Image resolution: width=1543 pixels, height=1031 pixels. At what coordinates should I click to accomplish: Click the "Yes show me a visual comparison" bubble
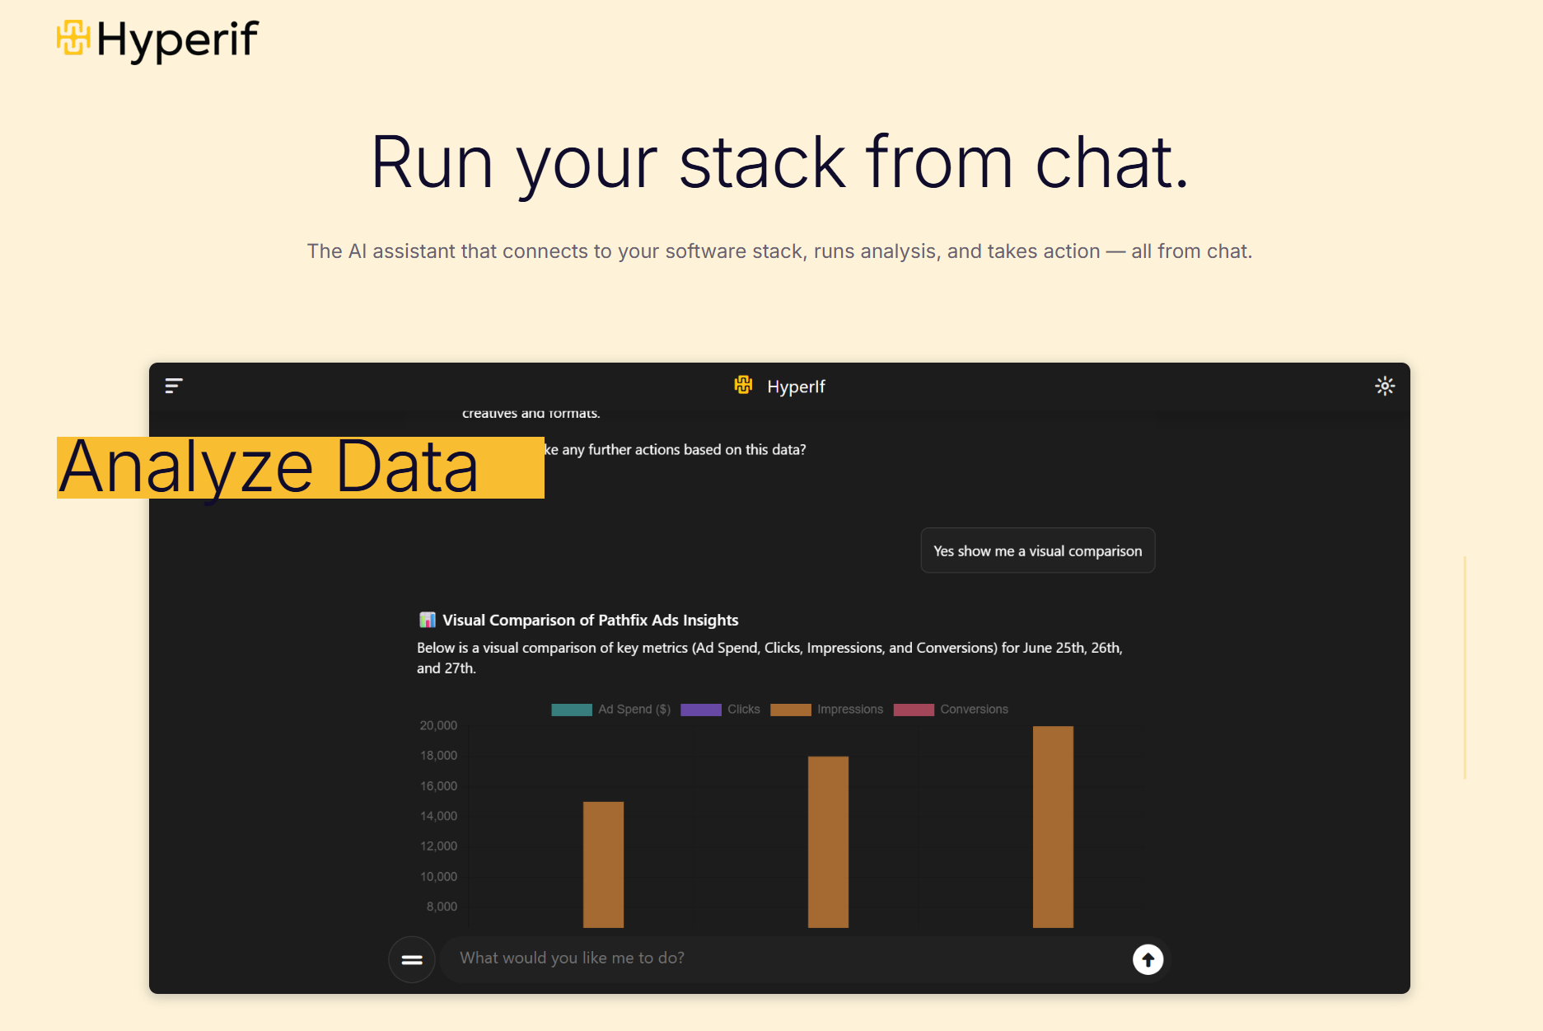(1037, 551)
